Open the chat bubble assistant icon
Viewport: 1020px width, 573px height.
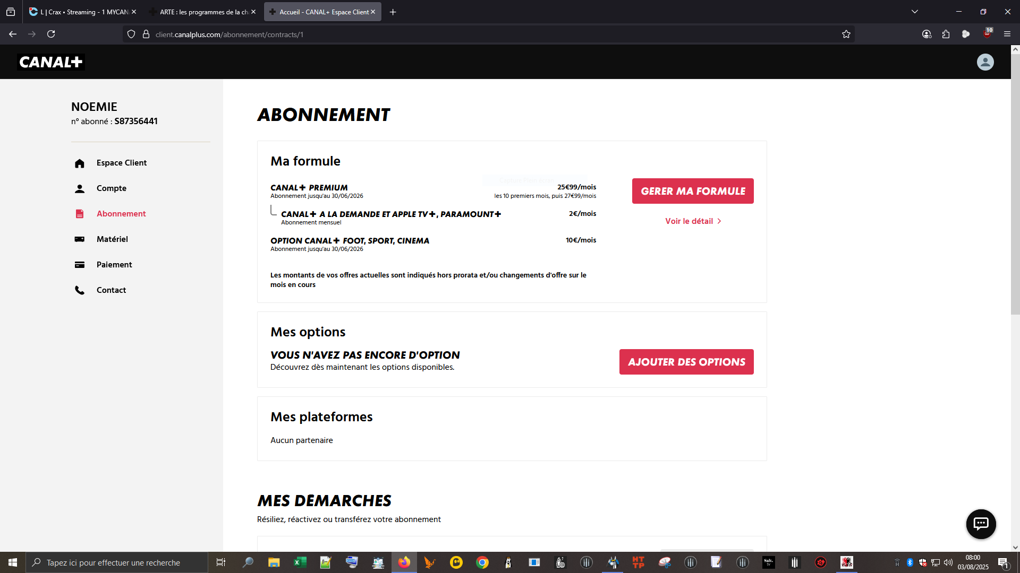tap(981, 524)
